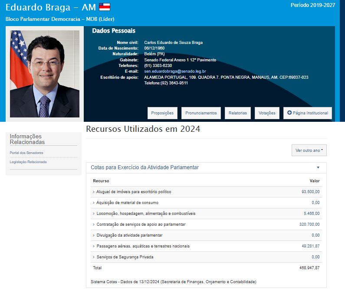Click the Cotas para Exercício da Atividade Parlamentar header
The height and width of the screenshot is (291, 345).
145,167
